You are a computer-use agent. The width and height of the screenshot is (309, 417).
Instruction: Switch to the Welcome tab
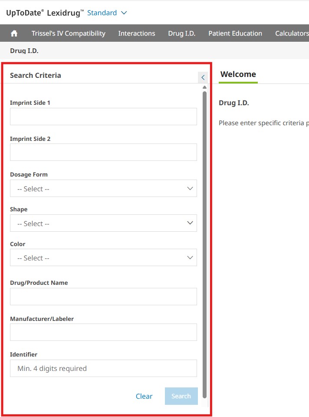238,74
